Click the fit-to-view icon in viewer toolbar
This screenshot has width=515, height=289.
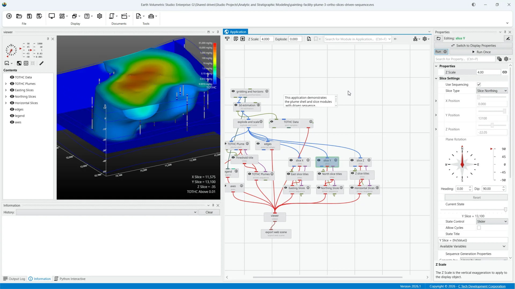tap(26, 63)
